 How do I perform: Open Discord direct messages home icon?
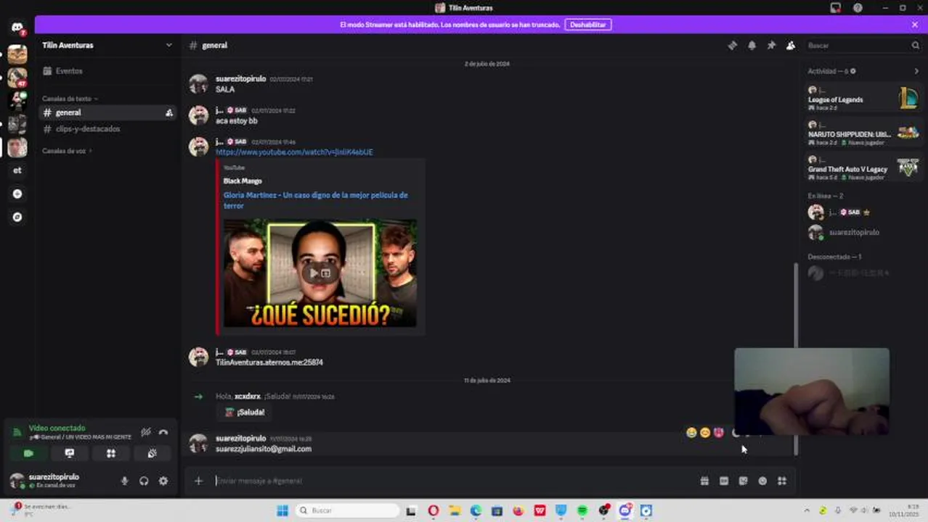(x=17, y=28)
